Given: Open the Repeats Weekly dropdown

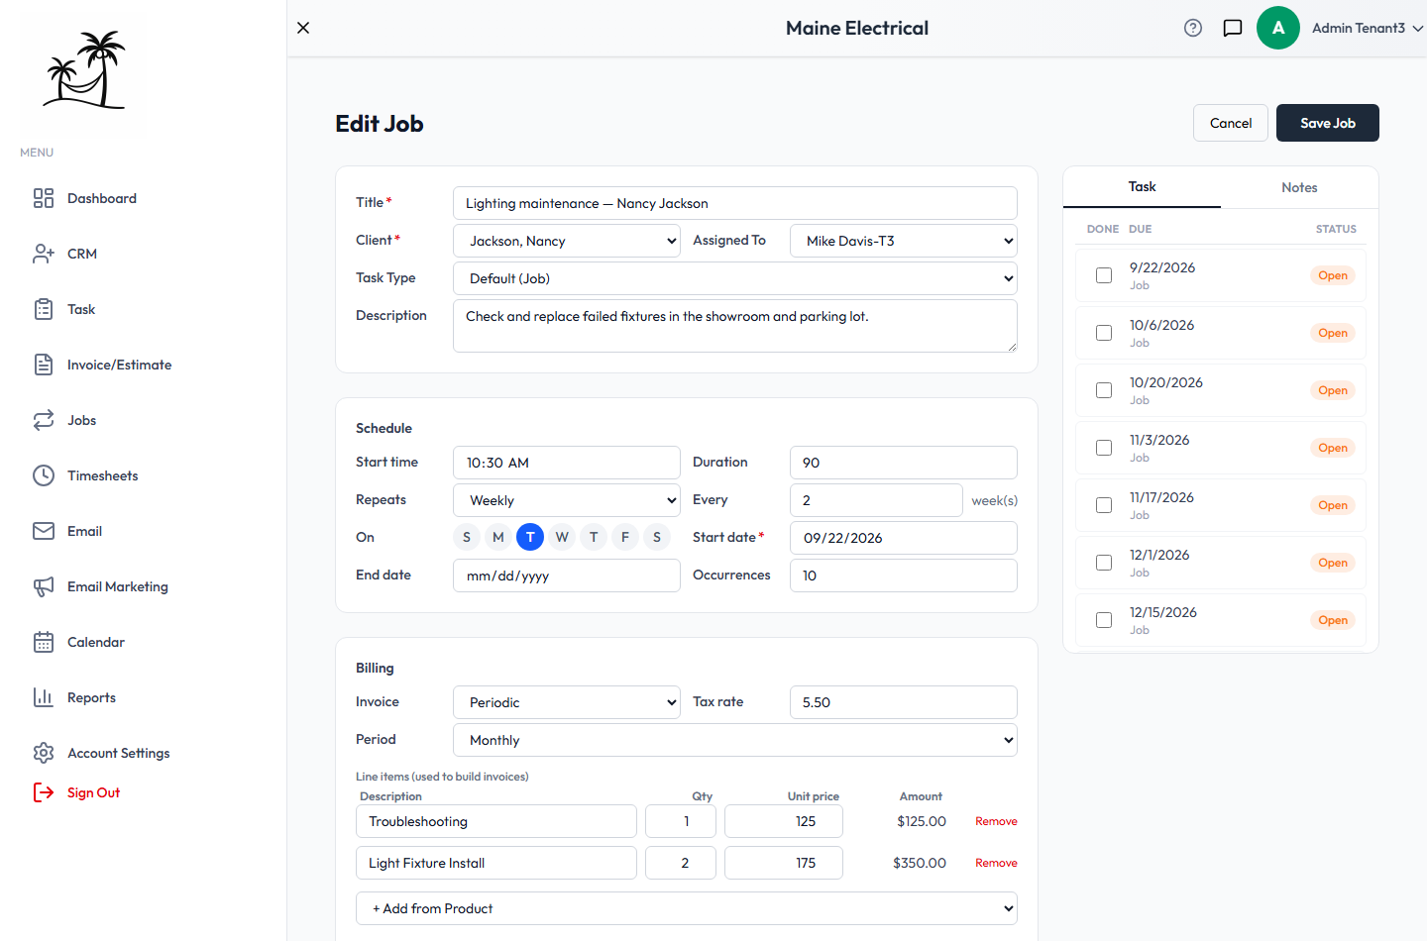Looking at the screenshot, I should [x=567, y=500].
